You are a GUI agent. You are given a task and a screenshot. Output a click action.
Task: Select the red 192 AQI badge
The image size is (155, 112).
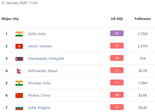pos(117,45)
